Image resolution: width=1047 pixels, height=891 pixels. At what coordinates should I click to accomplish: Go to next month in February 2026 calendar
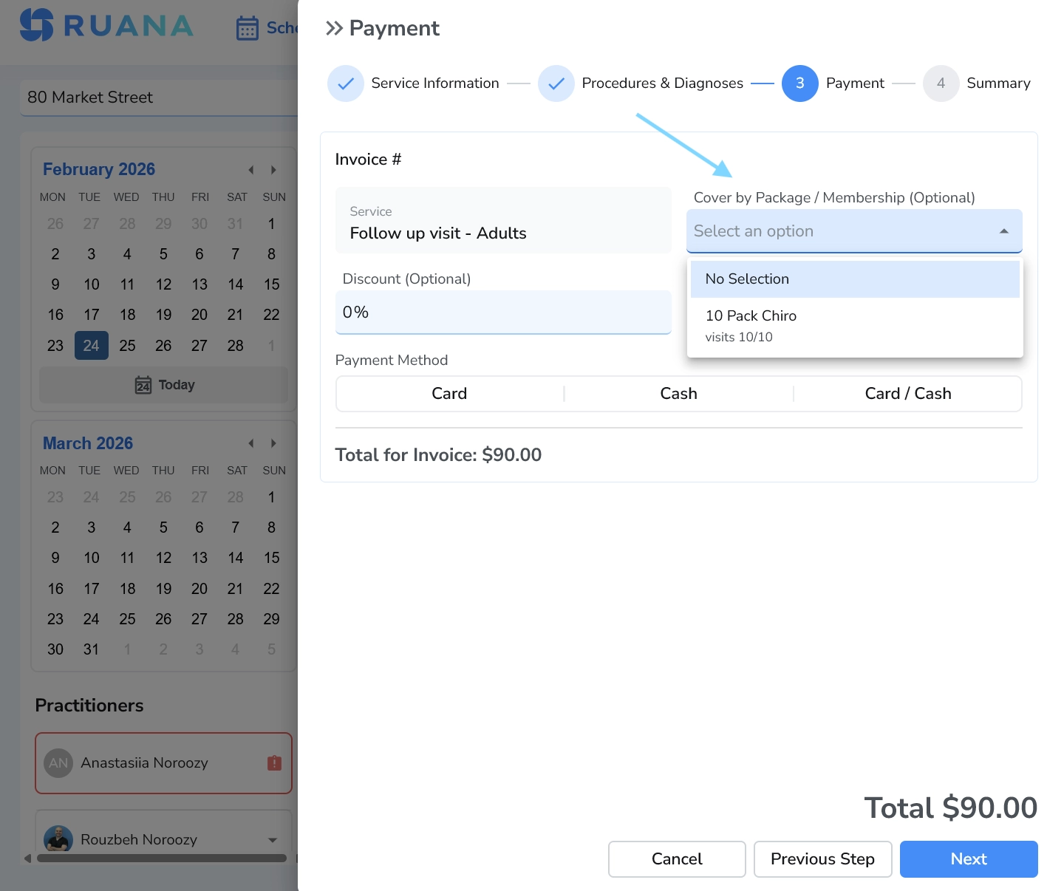[273, 170]
